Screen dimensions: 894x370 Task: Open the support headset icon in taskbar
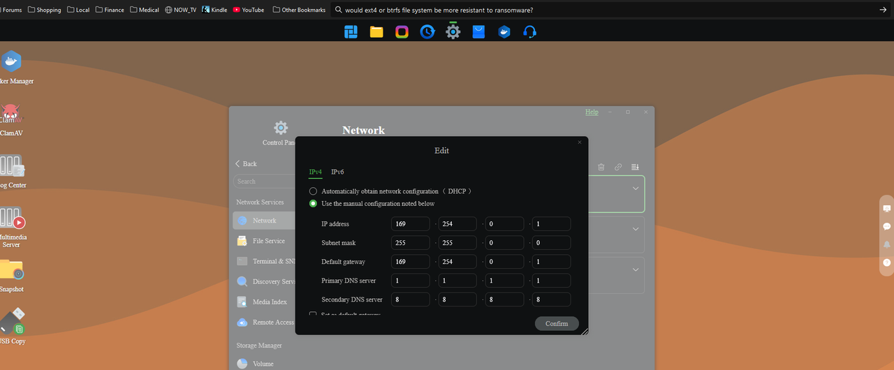point(529,31)
